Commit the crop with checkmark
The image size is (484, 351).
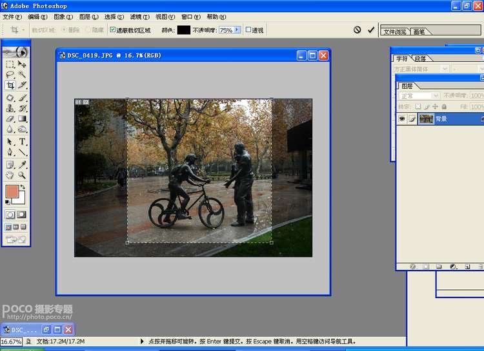370,30
